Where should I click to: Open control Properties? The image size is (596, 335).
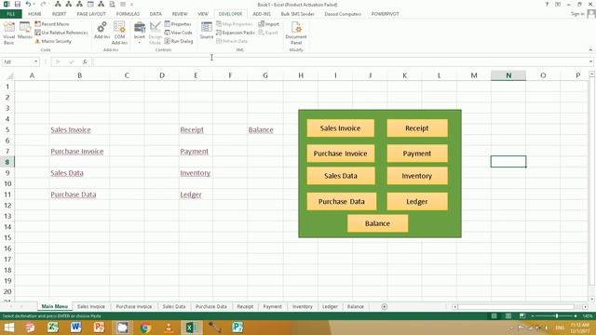click(x=178, y=24)
